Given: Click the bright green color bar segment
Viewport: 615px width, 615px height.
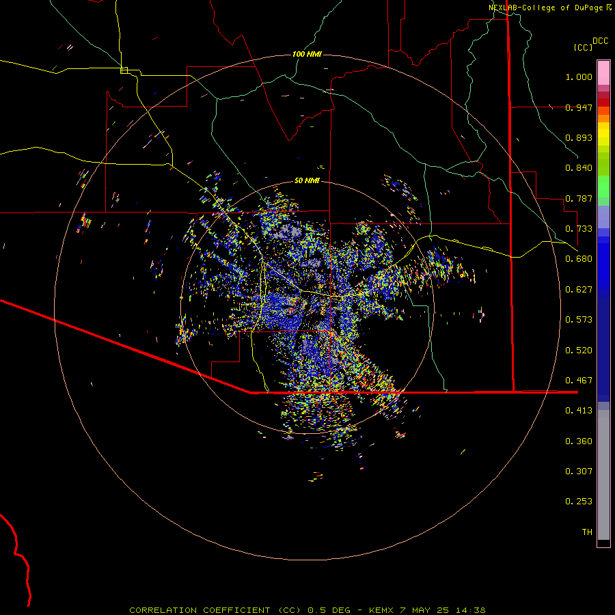Looking at the screenshot, I should tap(603, 187).
